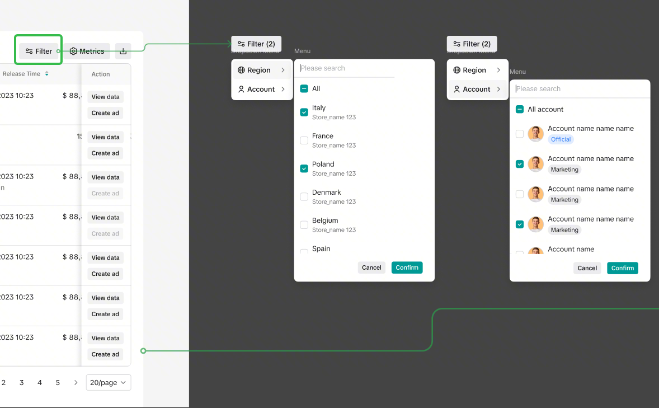Open the Metrics settings button

[87, 51]
